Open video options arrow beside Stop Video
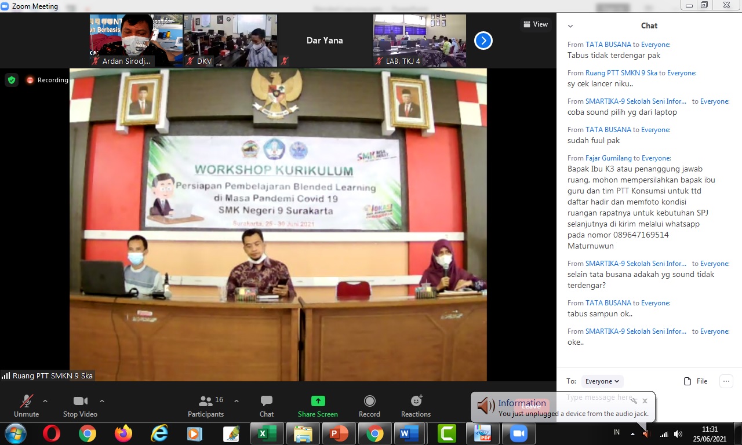This screenshot has height=445, width=742. click(102, 400)
